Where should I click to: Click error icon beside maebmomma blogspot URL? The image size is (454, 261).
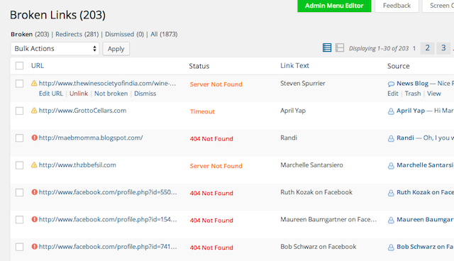pyautogui.click(x=35, y=138)
